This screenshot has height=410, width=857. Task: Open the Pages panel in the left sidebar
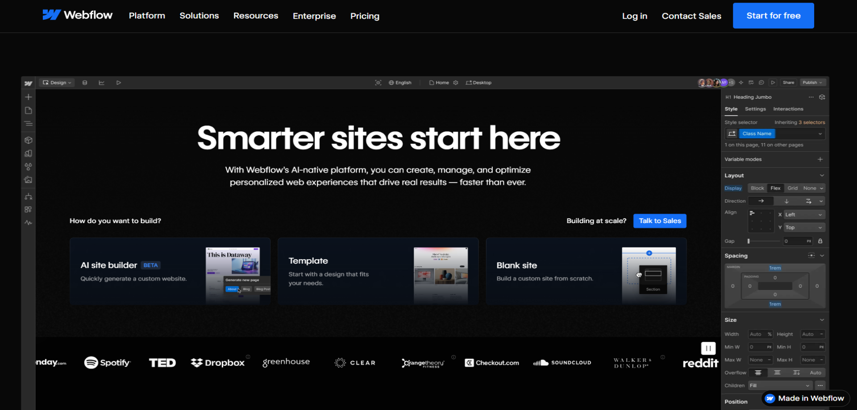(28, 110)
